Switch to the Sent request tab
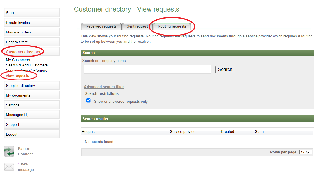 [x=137, y=26]
